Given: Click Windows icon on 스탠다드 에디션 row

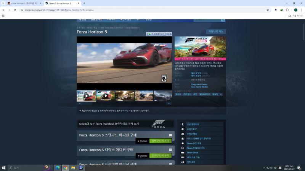Looking at the screenshot, I should 170,135.
